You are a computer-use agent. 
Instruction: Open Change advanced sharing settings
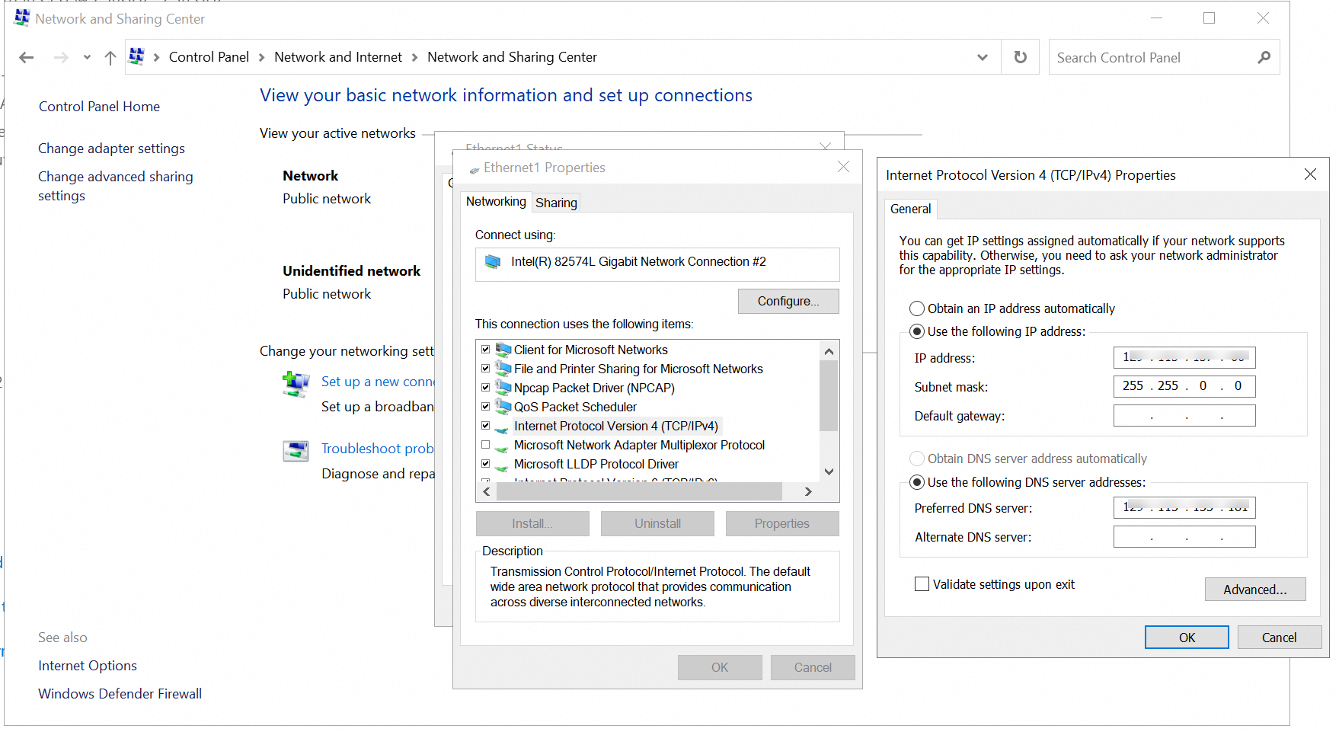tap(115, 186)
